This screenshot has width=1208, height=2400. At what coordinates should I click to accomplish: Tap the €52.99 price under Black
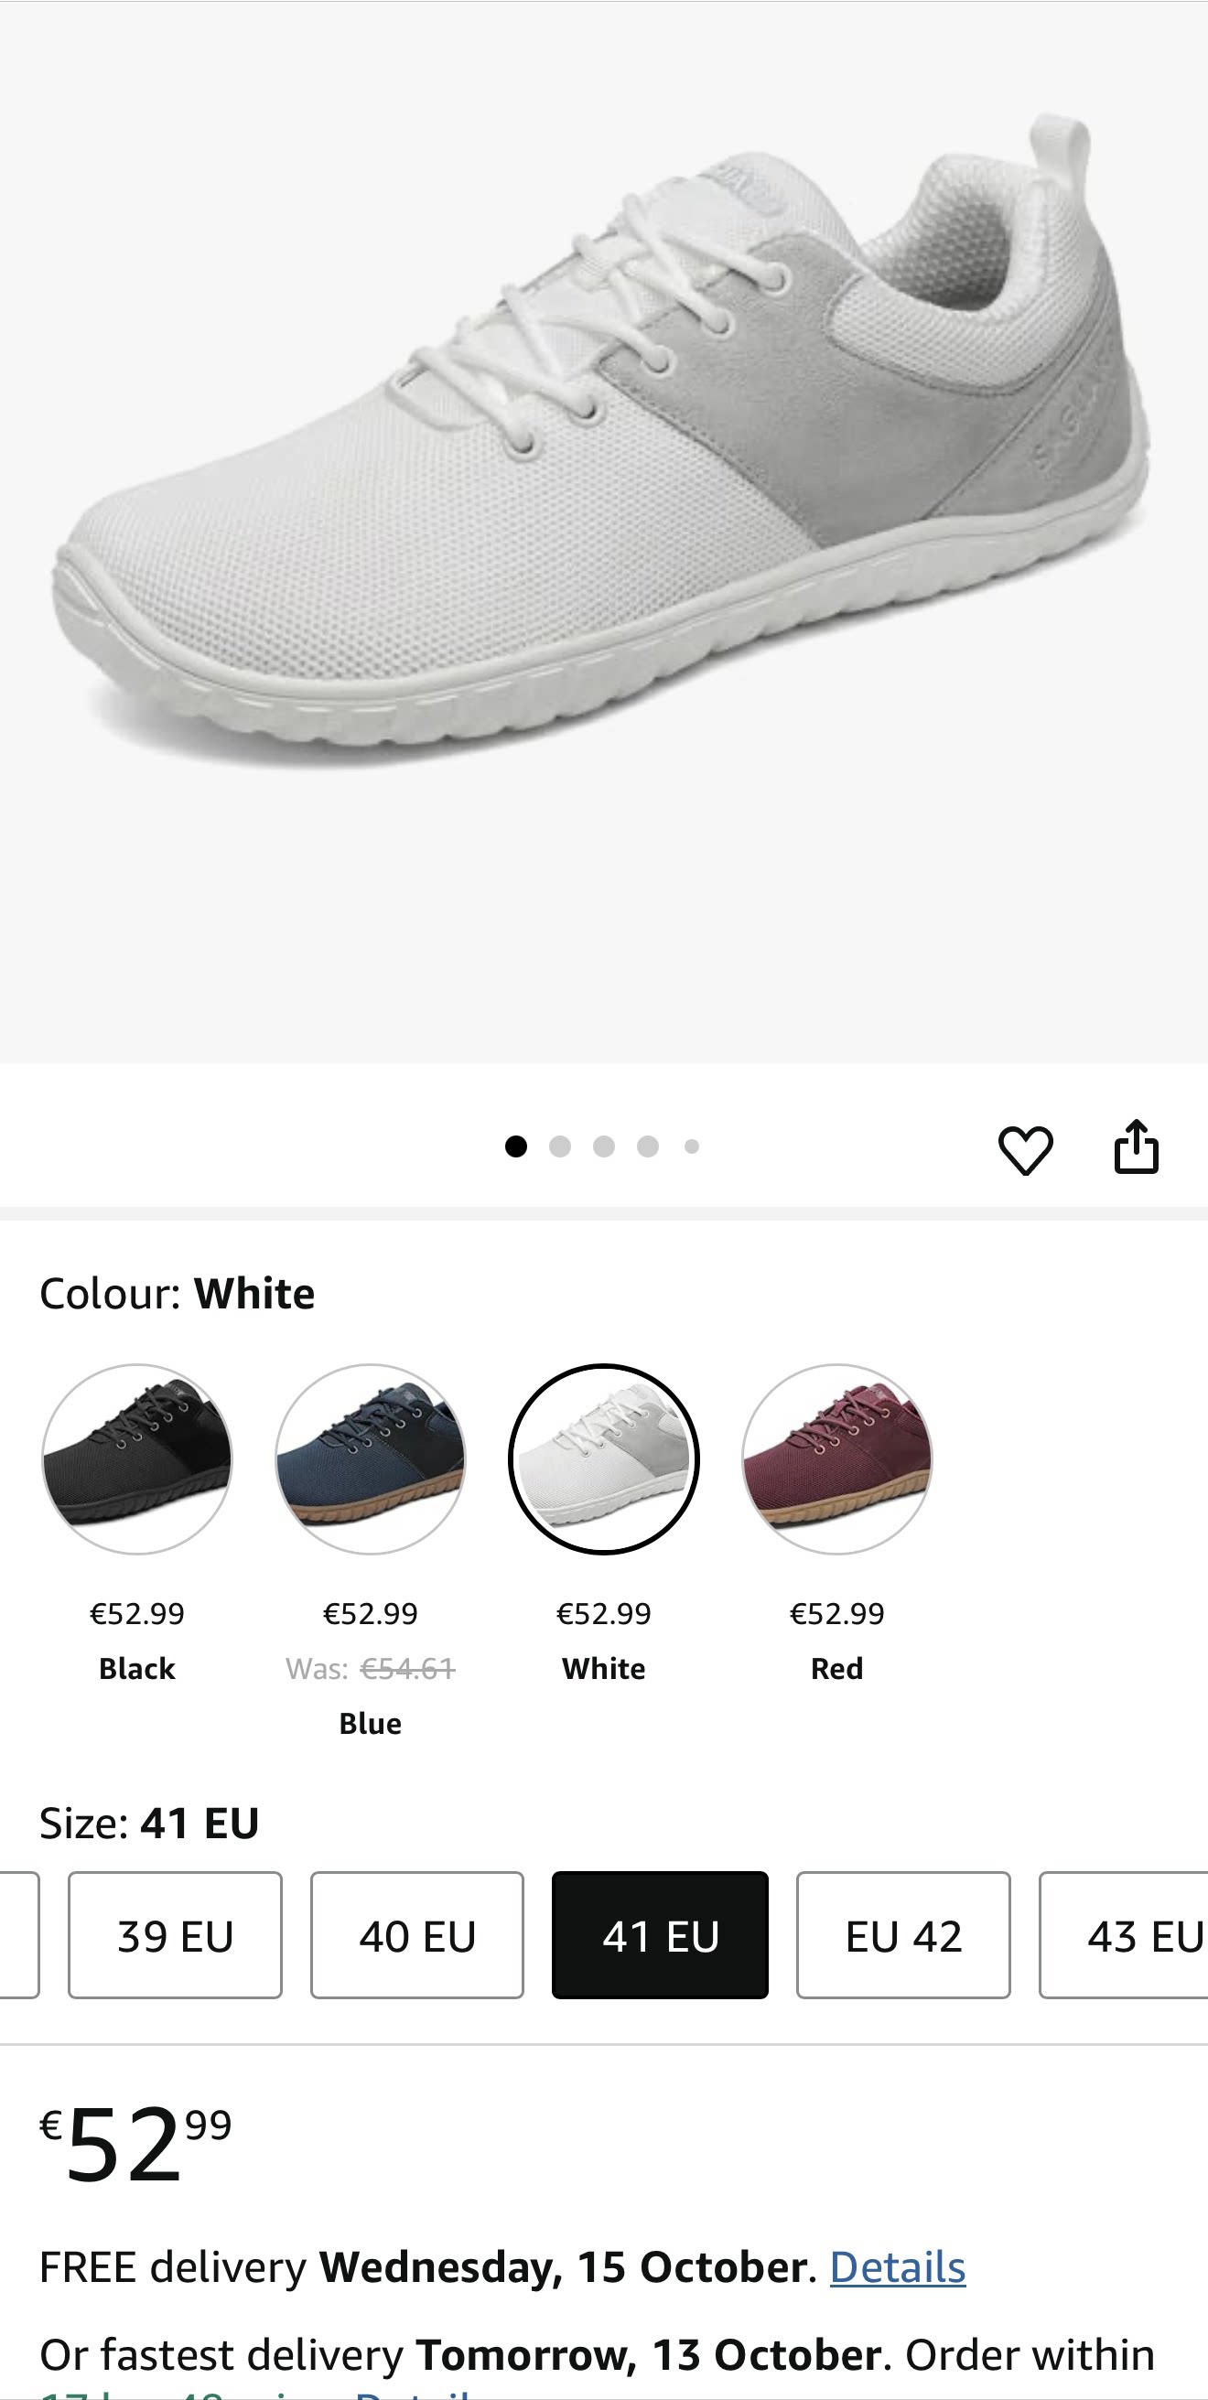(137, 1613)
